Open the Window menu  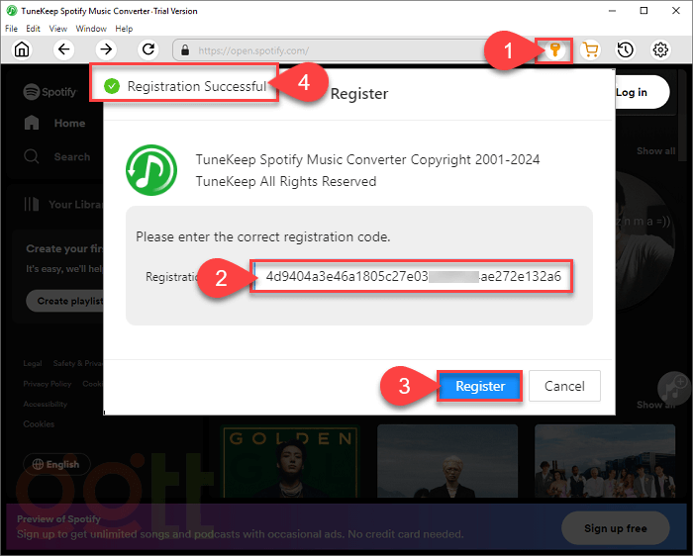(91, 29)
